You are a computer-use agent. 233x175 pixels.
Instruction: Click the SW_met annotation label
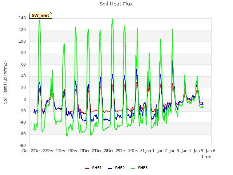pos(40,15)
